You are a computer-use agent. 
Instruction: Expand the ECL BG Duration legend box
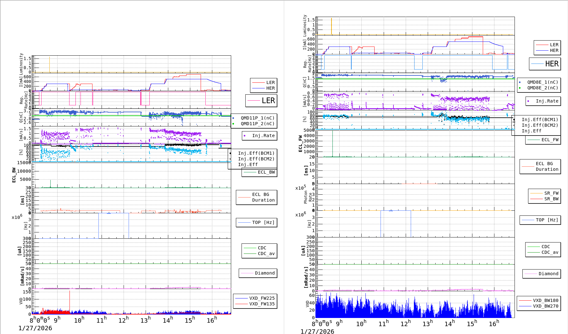pos(256,197)
